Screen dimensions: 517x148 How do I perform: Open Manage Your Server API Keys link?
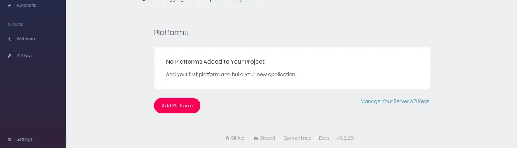pos(395,101)
